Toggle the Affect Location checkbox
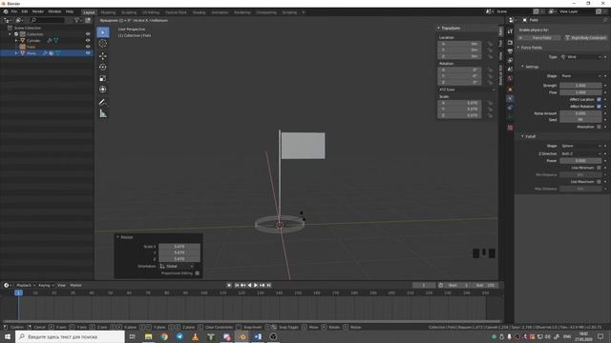 [599, 99]
